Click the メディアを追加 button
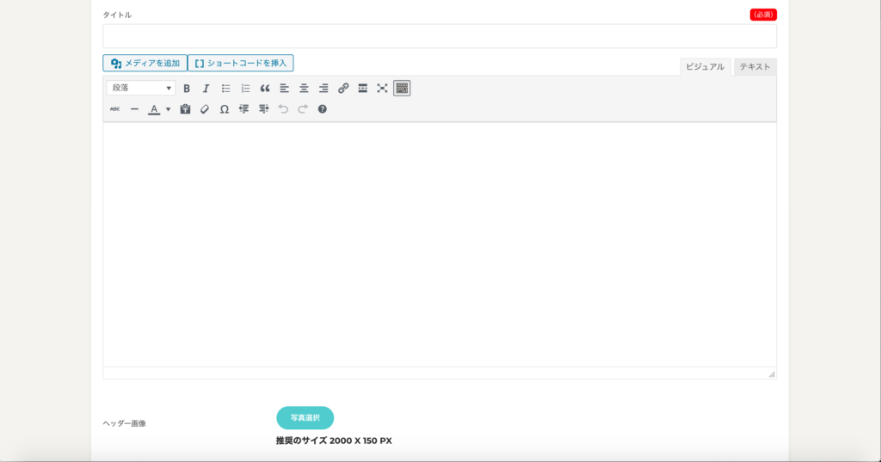Image resolution: width=881 pixels, height=462 pixels. (x=145, y=63)
